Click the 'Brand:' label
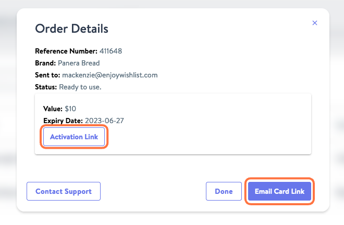This screenshot has width=344, height=225. coord(45,63)
